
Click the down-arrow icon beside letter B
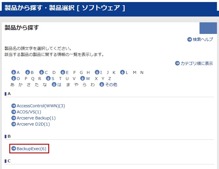tap(28, 72)
